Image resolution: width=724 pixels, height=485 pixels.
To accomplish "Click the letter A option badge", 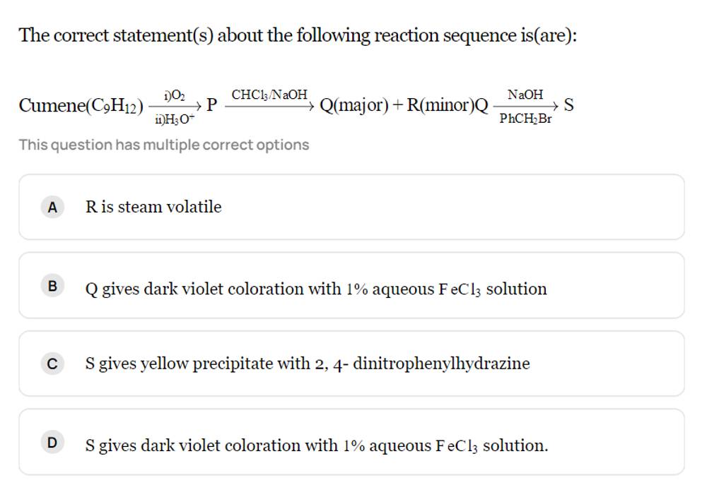I will (51, 208).
